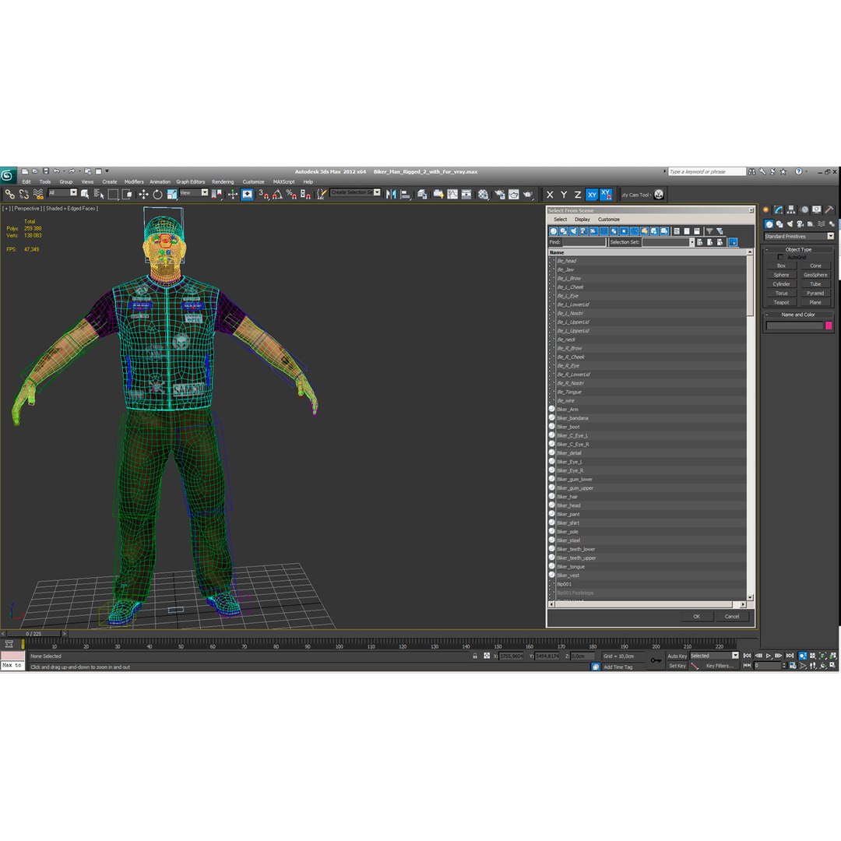The height and width of the screenshot is (841, 841).
Task: Open the Modify command panel tab
Action: coord(778,209)
